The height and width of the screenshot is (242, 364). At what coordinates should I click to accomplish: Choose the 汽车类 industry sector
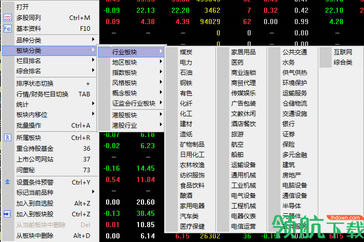coord(189,216)
